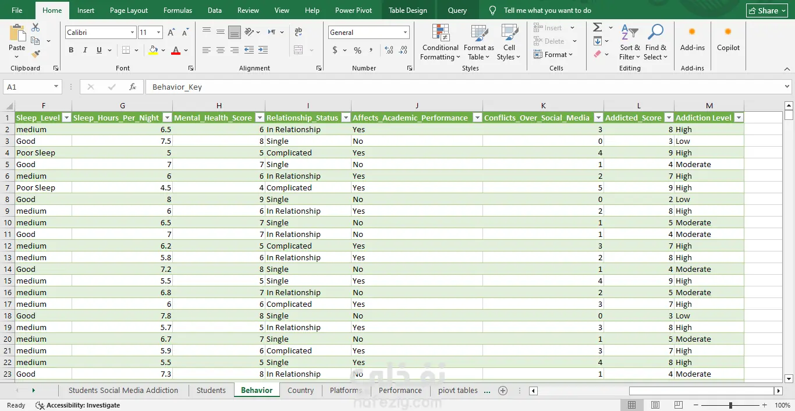Open Copilot
The height and width of the screenshot is (411, 795).
[728, 38]
